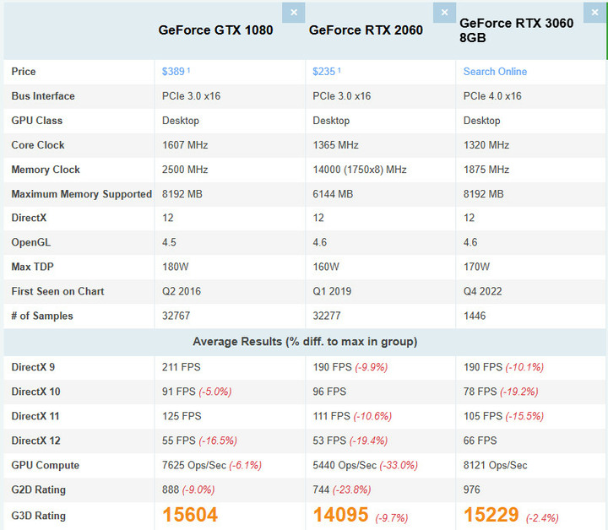The image size is (608, 530).
Task: Click the 1607 MHz core clock value
Action: [185, 145]
